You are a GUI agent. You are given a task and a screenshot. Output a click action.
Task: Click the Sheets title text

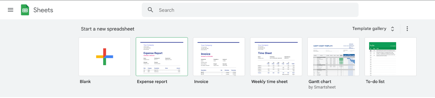tap(43, 10)
